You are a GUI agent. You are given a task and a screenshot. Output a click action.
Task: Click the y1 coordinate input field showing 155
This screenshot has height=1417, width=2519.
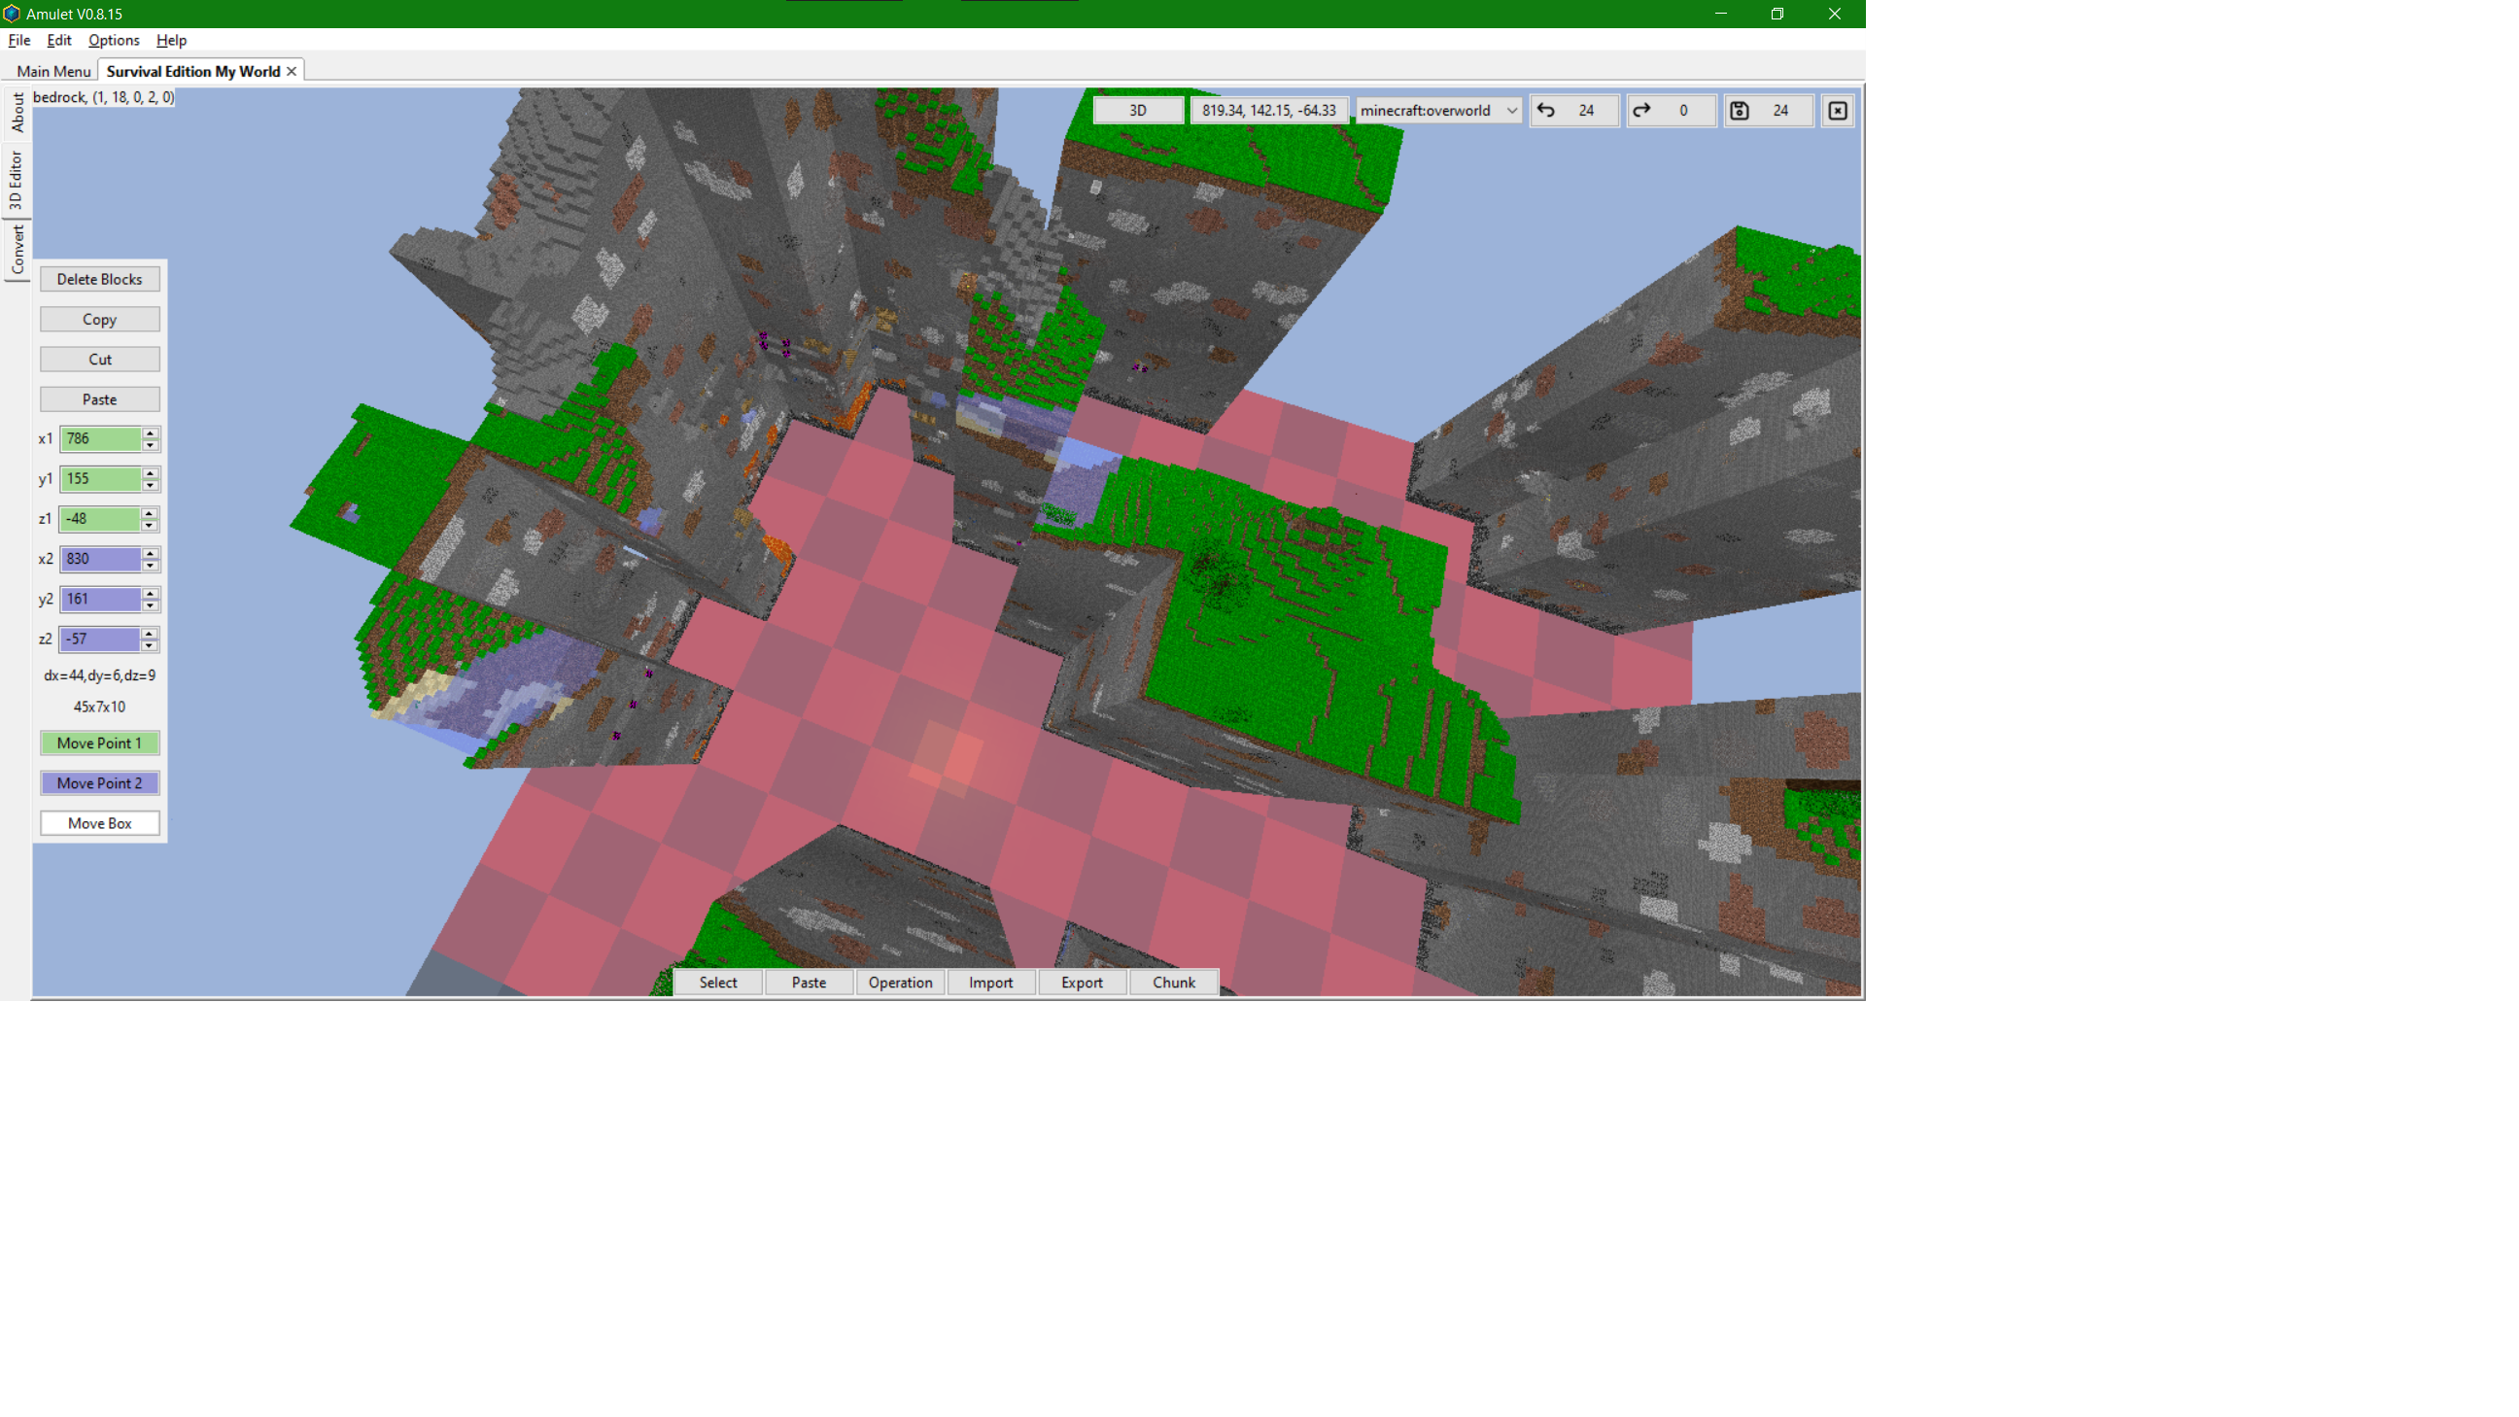pos(103,479)
